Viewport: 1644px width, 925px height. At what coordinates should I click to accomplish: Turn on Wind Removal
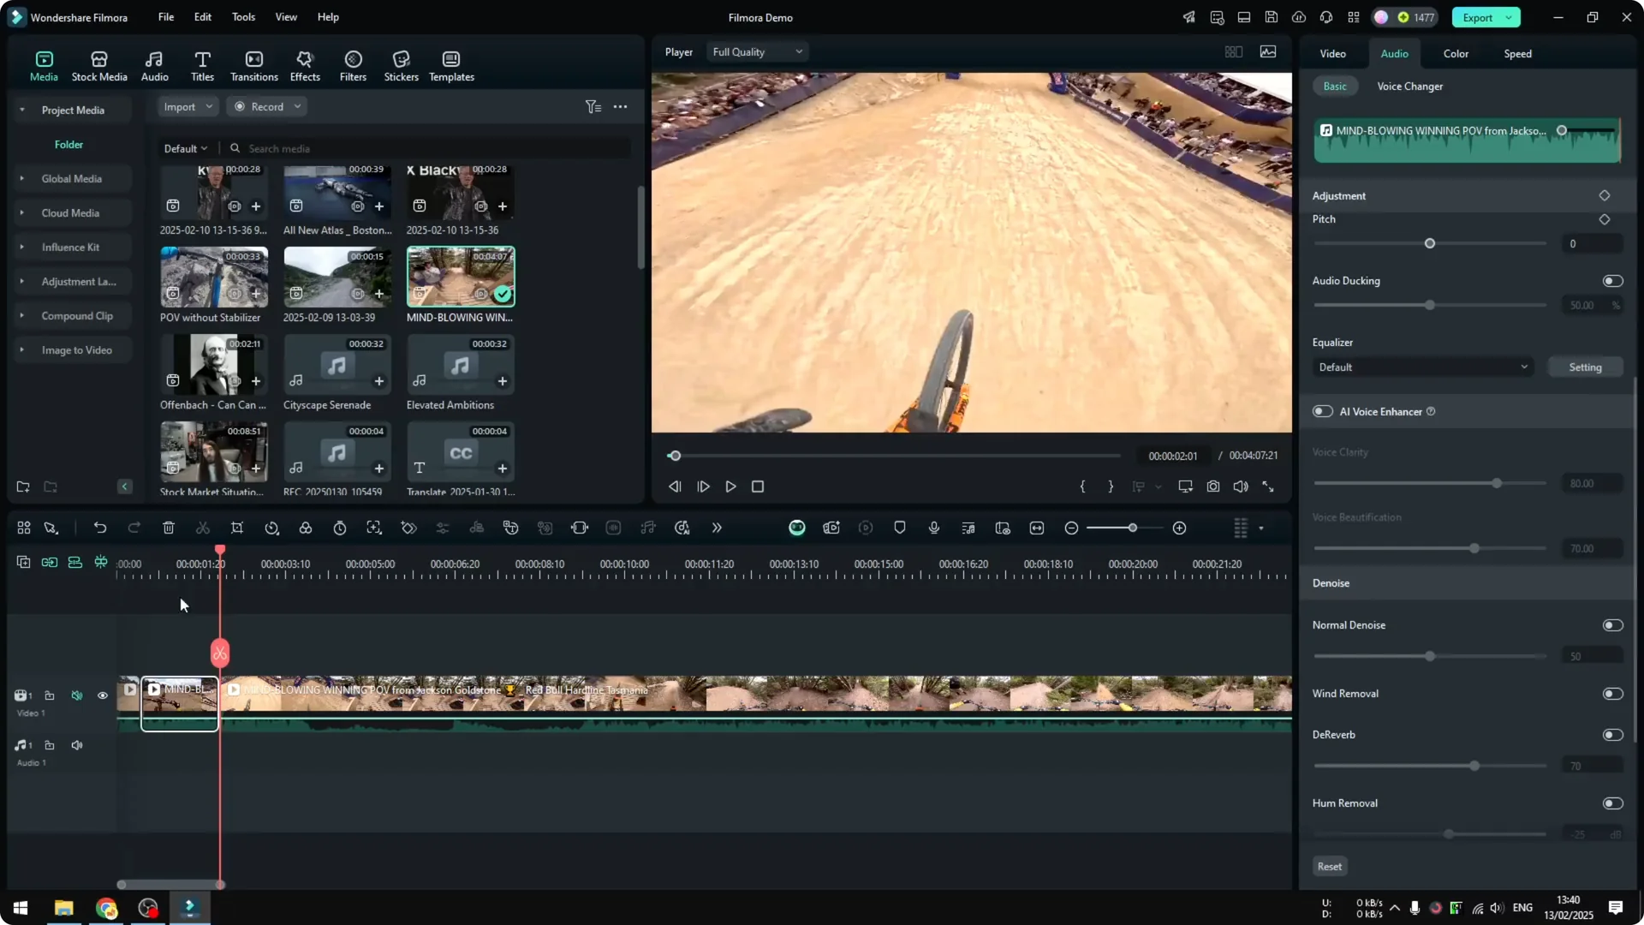[1611, 694]
